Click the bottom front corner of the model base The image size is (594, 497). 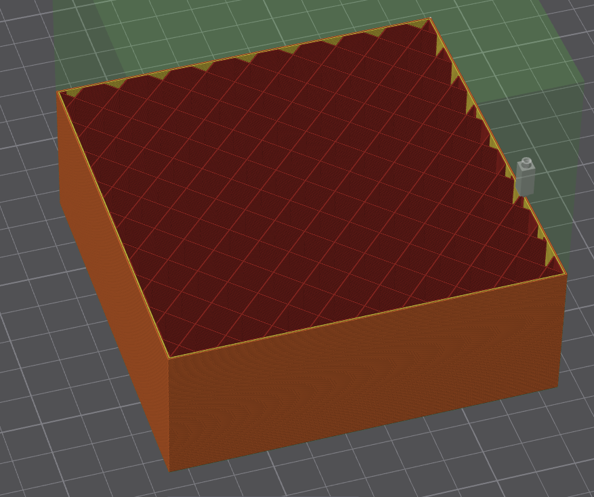click(169, 470)
